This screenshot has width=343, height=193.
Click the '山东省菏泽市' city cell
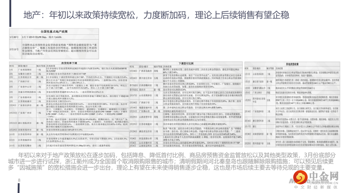tap(145, 96)
